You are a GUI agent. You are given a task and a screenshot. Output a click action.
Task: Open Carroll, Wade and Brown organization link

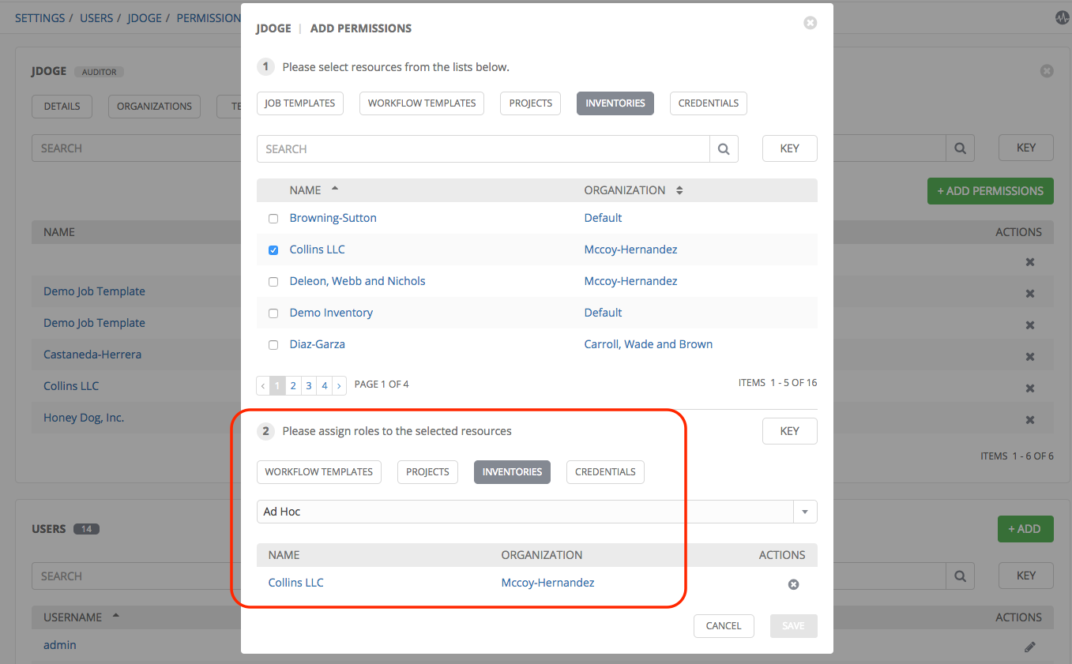point(648,344)
